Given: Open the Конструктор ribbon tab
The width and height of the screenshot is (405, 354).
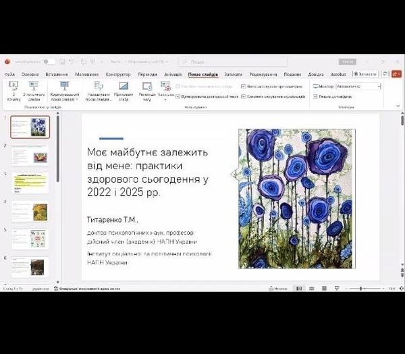Looking at the screenshot, I should (x=118, y=74).
